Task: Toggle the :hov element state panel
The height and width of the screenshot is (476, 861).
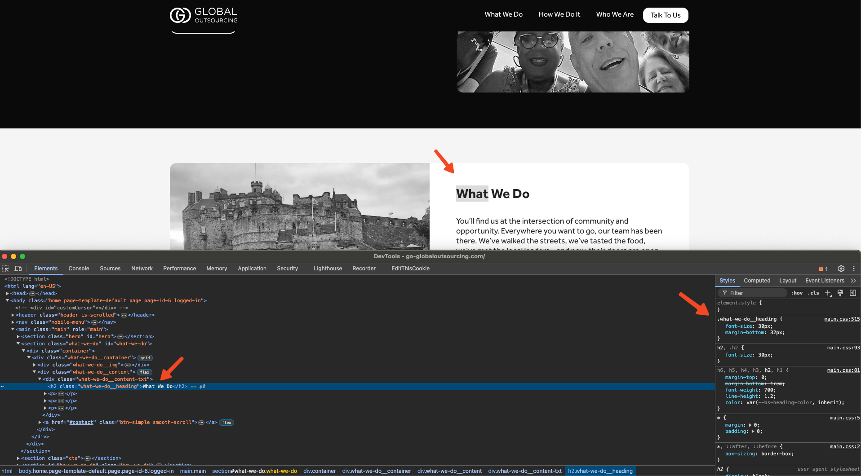Action: [797, 293]
